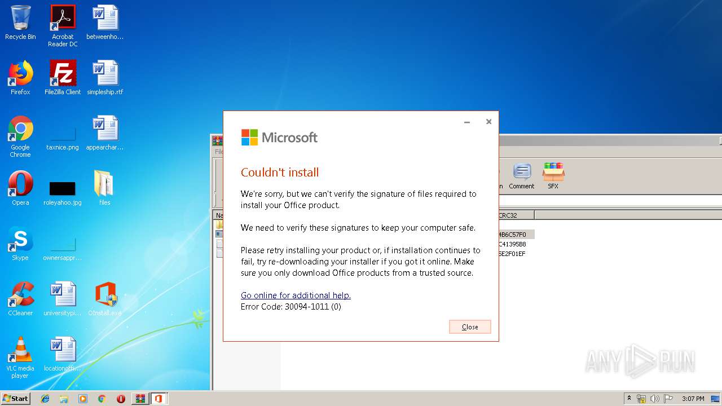The image size is (722, 406).
Task: Open FileZilla Client shortcut
Action: [63, 78]
